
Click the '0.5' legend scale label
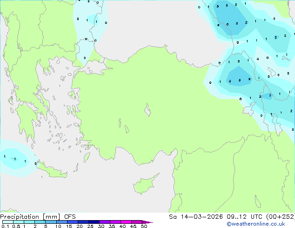click(x=16, y=226)
